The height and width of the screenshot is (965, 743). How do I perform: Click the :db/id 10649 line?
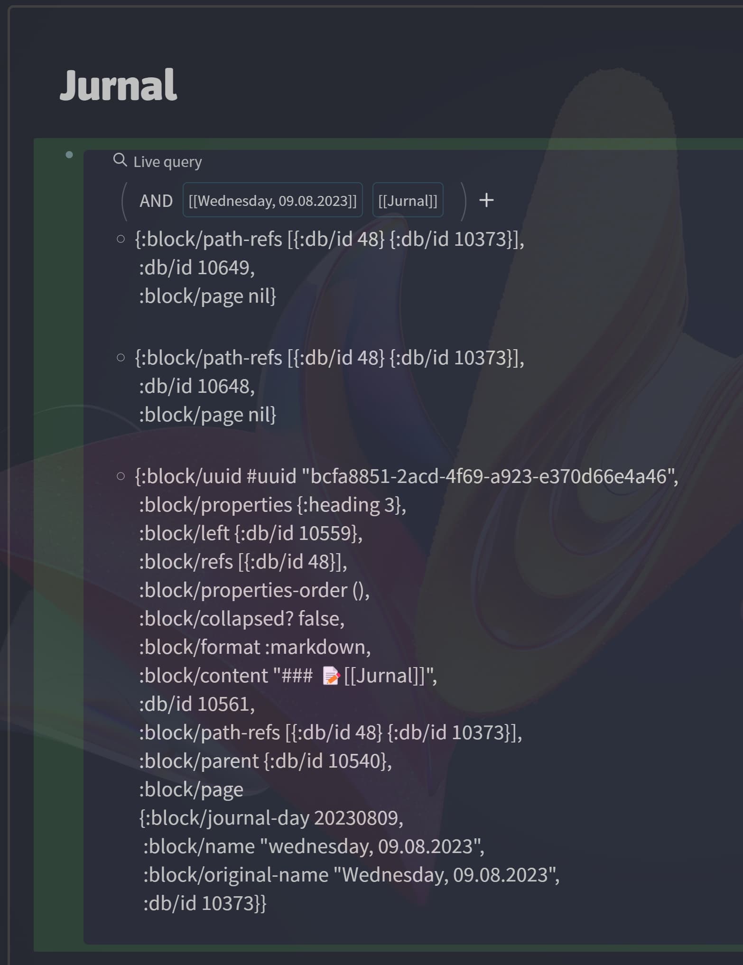coord(197,268)
